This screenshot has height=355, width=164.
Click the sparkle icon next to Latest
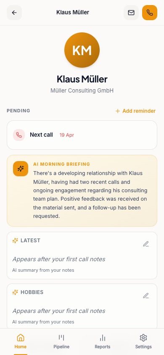(15, 241)
